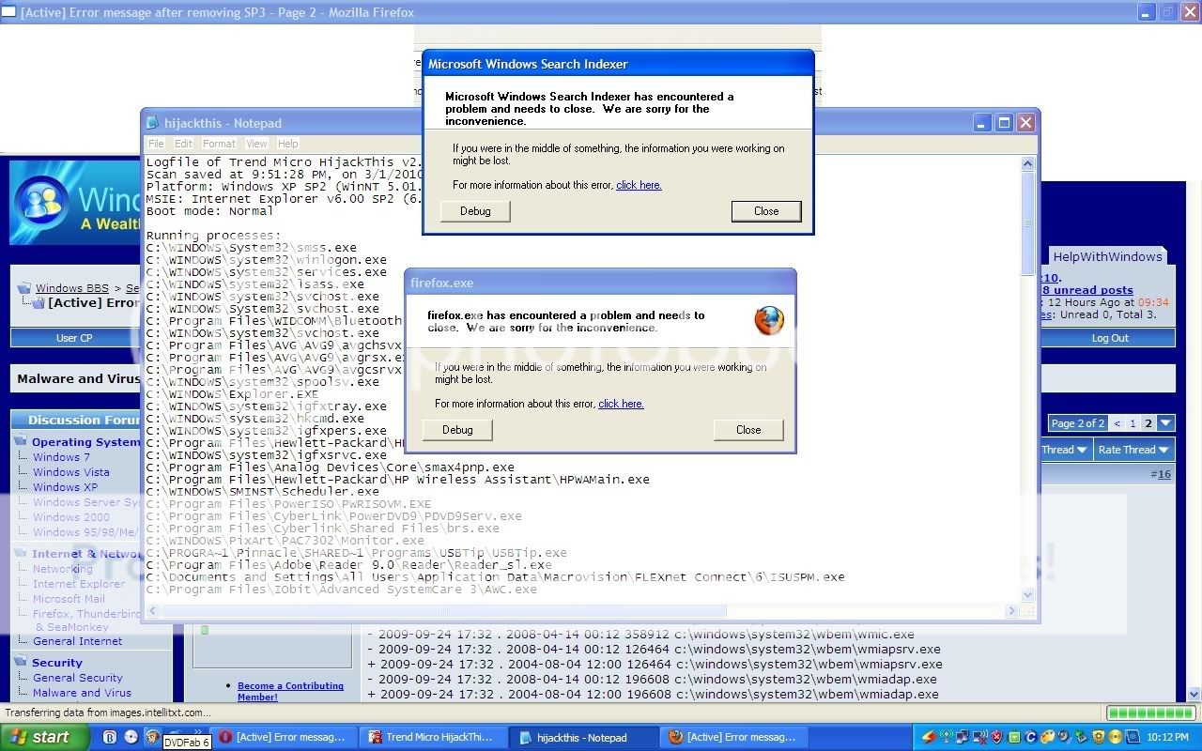Select the 'Running processes:' line in Notepad
Screen dimensions: 1202x751
pos(213,236)
